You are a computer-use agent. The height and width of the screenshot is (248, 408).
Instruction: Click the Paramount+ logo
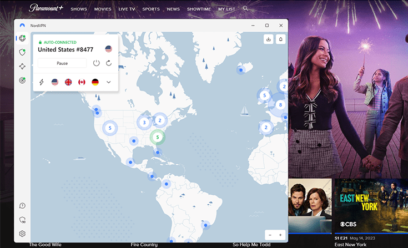point(46,8)
